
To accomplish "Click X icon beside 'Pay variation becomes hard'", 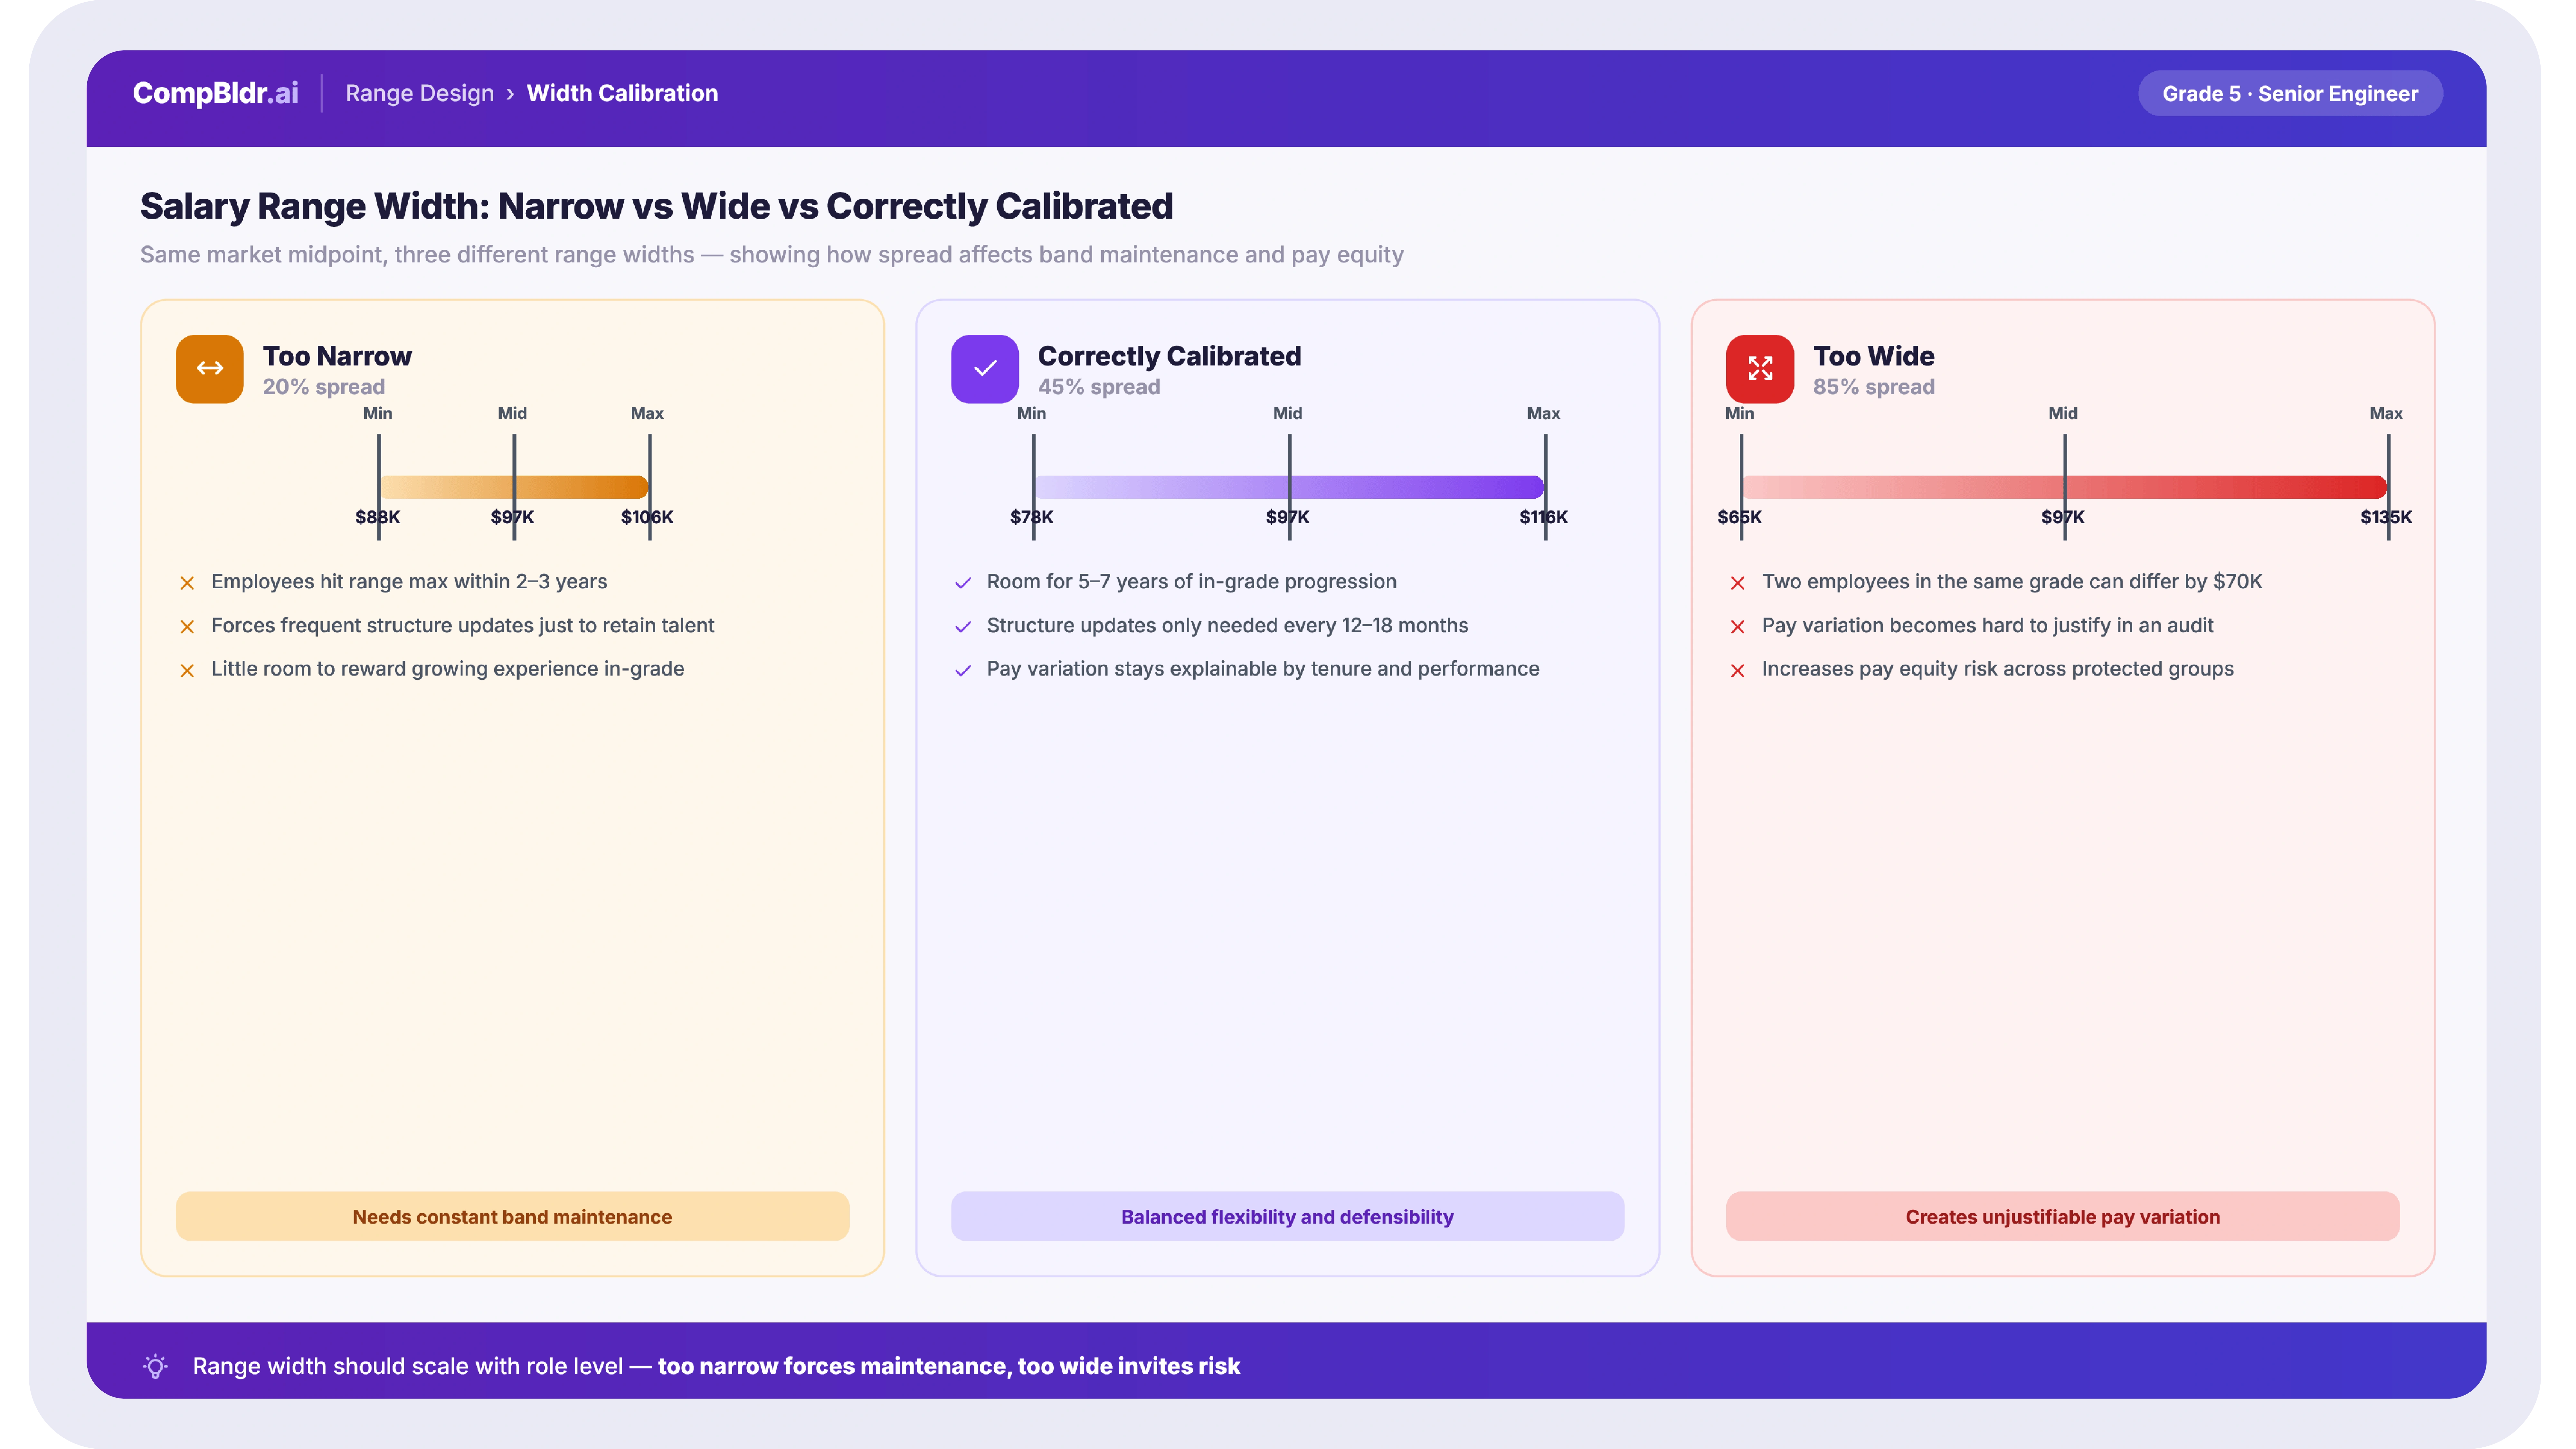I will [x=1738, y=627].
